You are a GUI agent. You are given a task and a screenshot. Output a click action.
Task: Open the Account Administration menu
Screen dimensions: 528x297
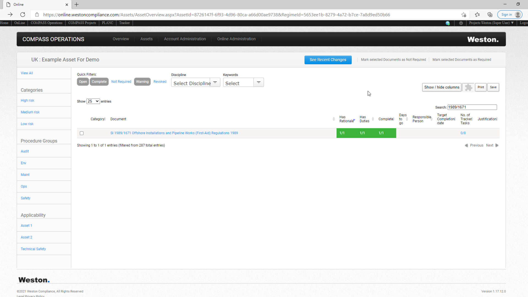point(185,39)
